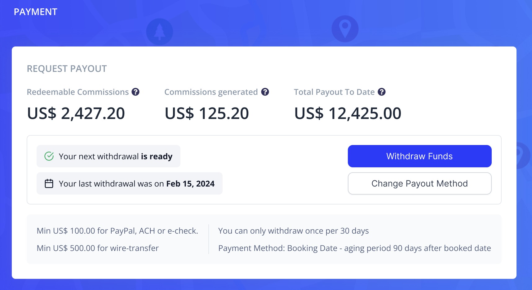Click the calendar icon by last withdrawal
This screenshot has width=532, height=290.
click(49, 183)
